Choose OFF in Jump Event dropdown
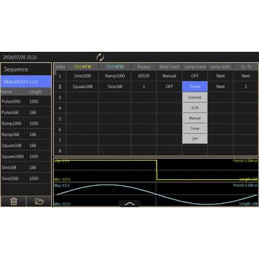The image size is (259, 259). [195, 139]
